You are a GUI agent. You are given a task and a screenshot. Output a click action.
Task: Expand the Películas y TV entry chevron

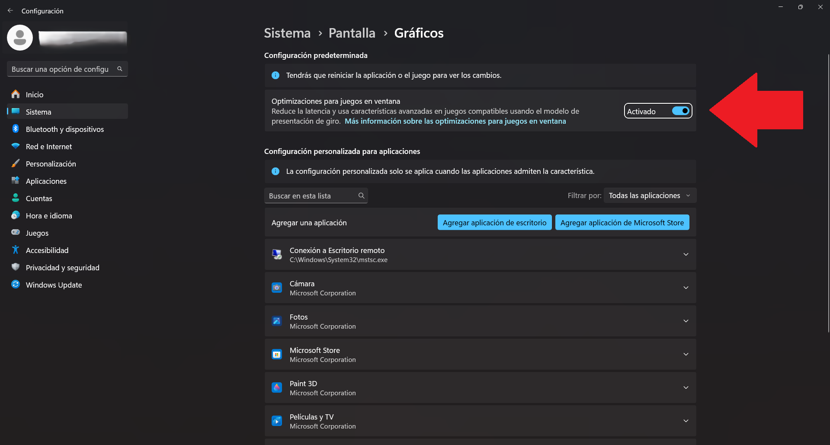click(686, 421)
